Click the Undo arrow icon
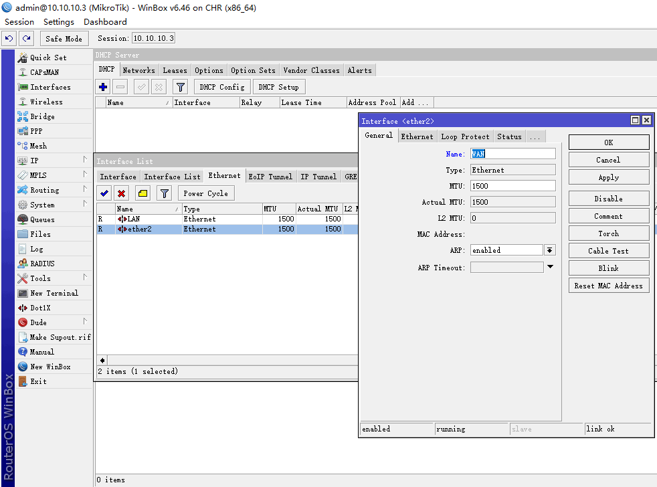657x487 pixels. click(x=9, y=39)
